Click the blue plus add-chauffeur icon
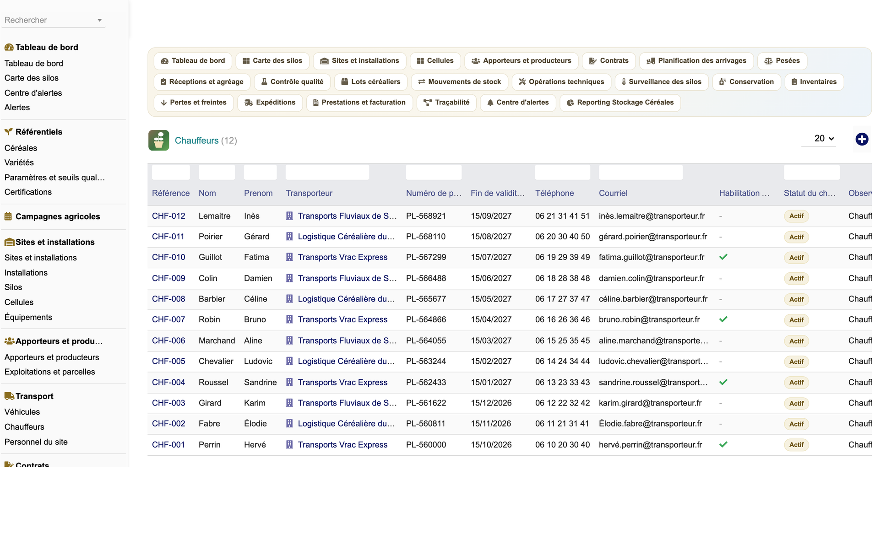 [x=862, y=139]
